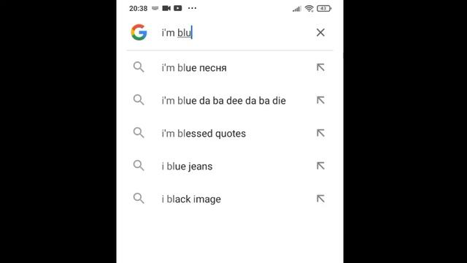Tap insert arrow for "i blue jeans"
This screenshot has height=263, width=467.
(320, 166)
